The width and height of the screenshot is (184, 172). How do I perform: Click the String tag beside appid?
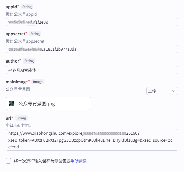coord(27,7)
